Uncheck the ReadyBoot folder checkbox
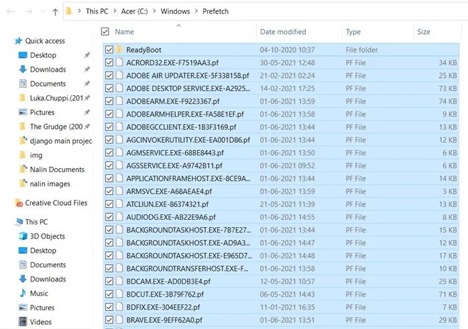This screenshot has width=468, height=329. (109, 50)
